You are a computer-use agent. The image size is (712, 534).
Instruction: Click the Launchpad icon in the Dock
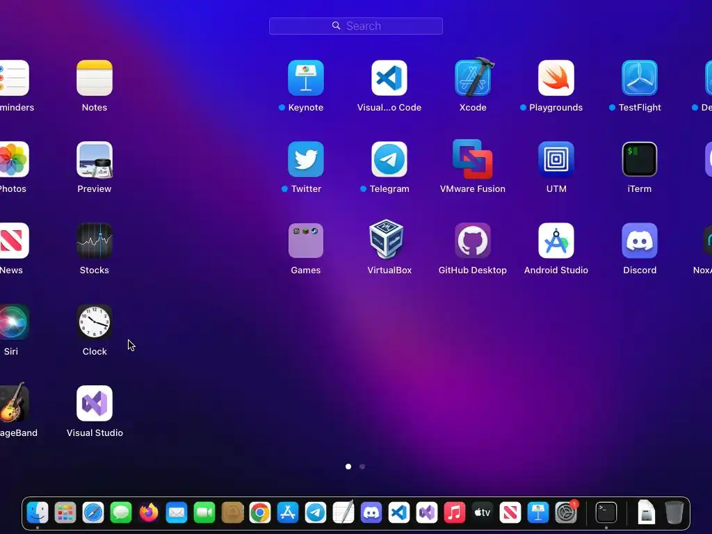click(x=65, y=512)
